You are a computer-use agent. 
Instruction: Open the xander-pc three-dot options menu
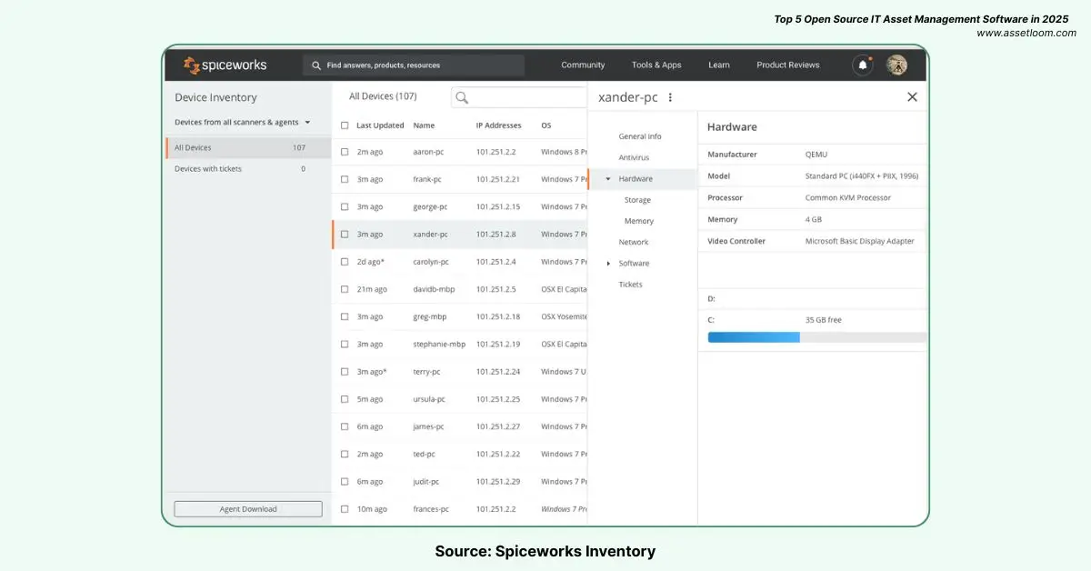(x=671, y=97)
